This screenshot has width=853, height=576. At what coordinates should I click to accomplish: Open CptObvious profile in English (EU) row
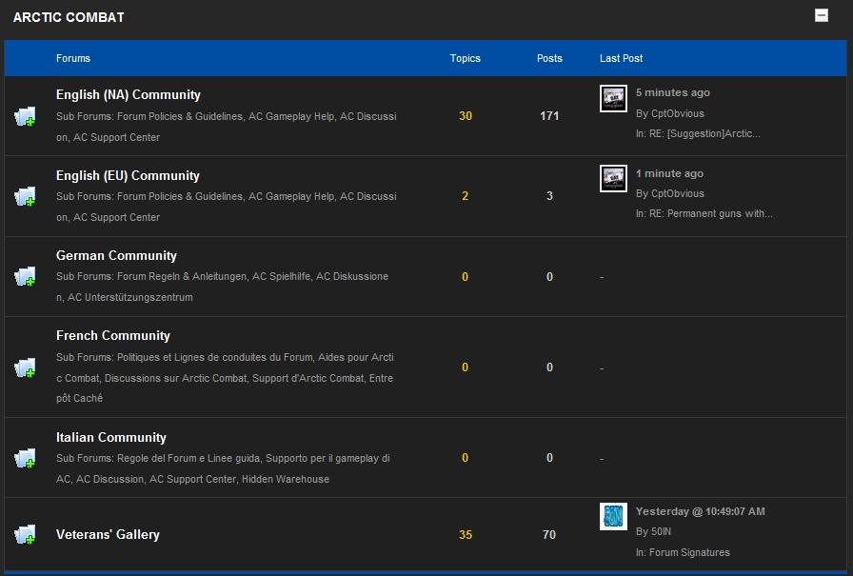click(678, 193)
